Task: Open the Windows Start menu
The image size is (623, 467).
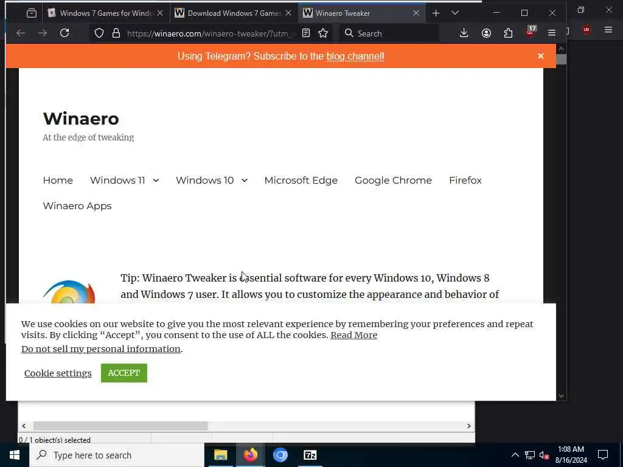Action: click(15, 455)
